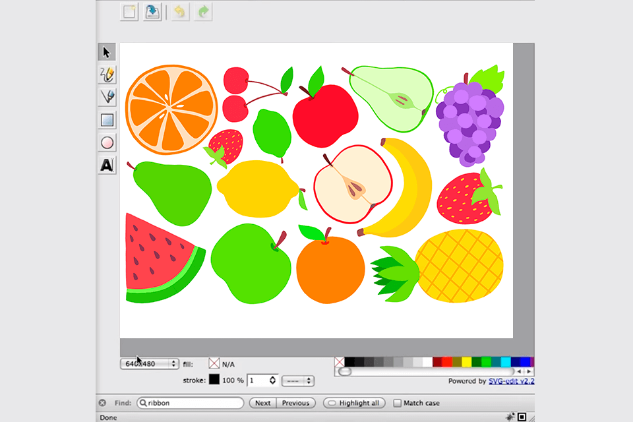Pick teal in the color palette
The width and height of the screenshot is (633, 422).
[x=496, y=362]
